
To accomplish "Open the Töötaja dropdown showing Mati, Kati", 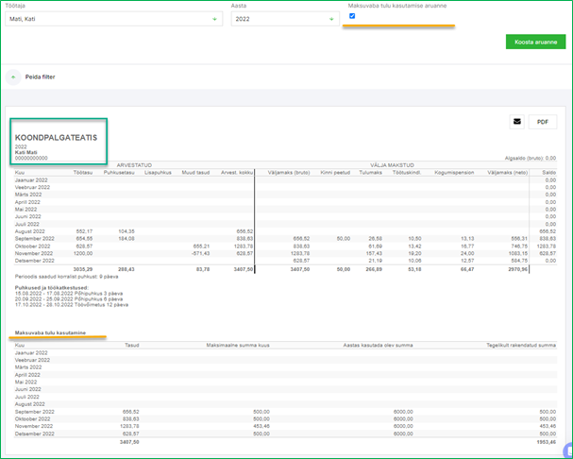I will [x=113, y=19].
